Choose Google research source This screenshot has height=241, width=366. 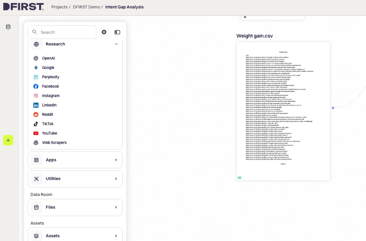[x=48, y=68]
